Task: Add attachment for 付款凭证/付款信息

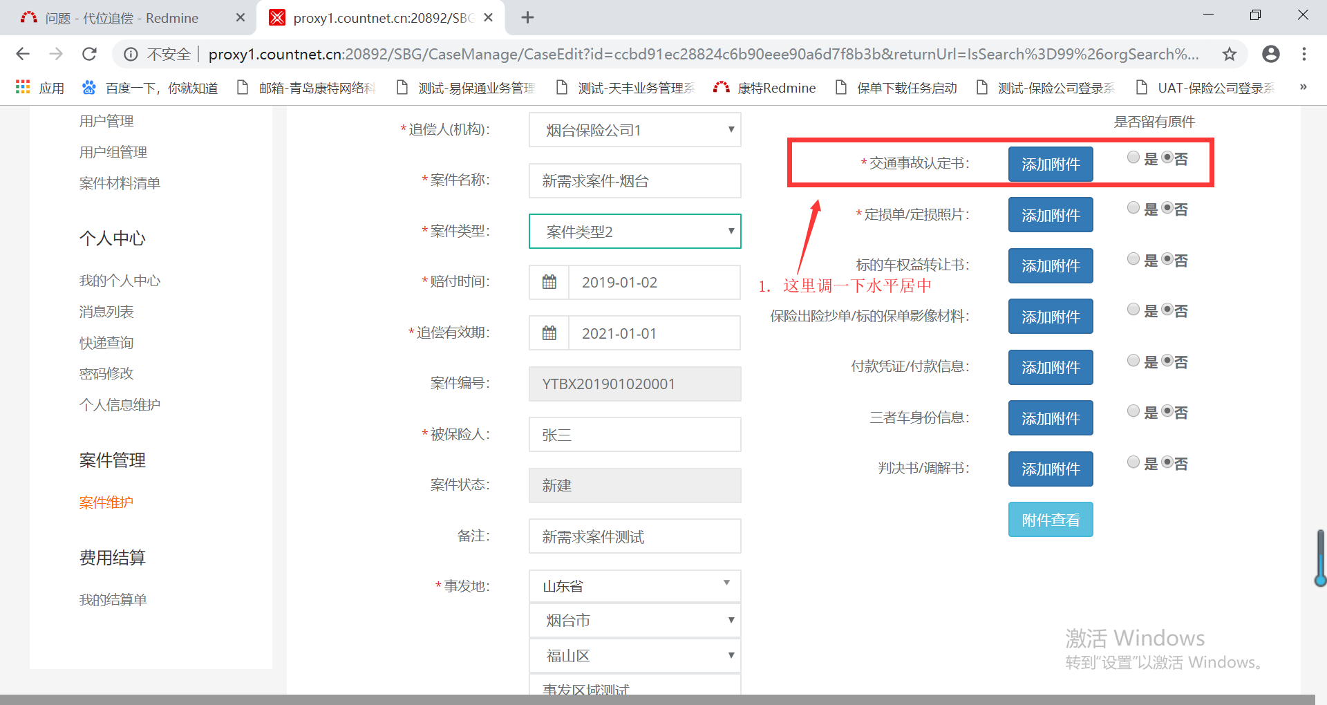Action: click(x=1051, y=368)
